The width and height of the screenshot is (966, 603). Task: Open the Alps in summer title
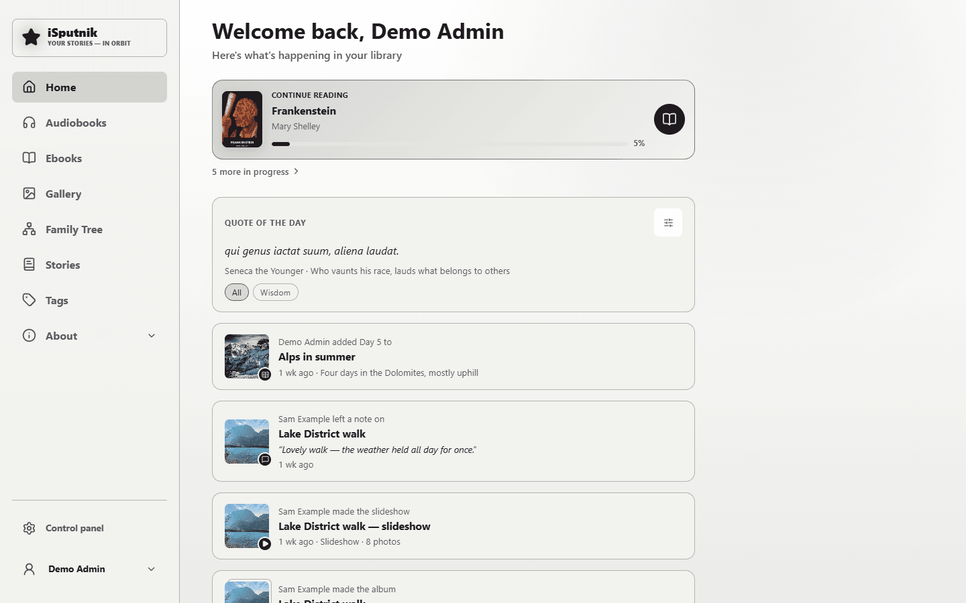(317, 357)
